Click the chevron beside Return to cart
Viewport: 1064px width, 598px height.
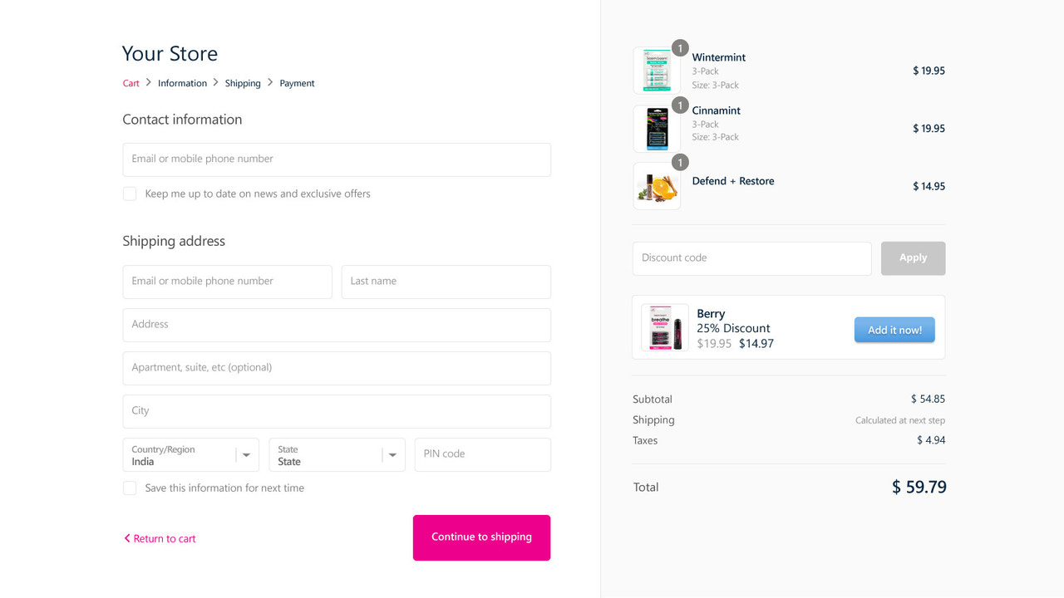pos(126,538)
